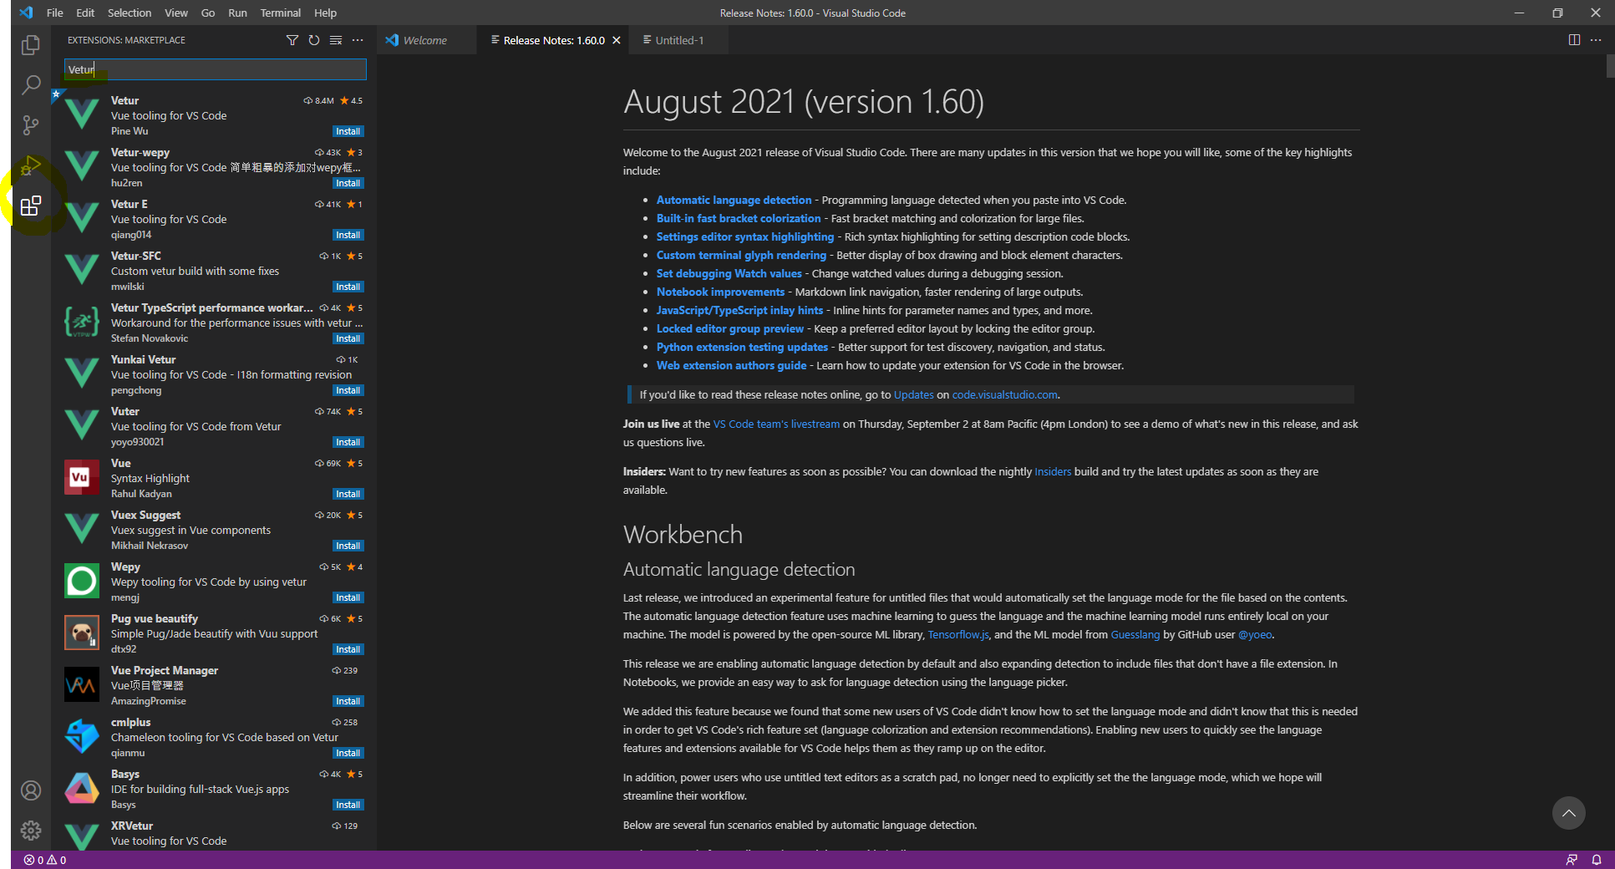The height and width of the screenshot is (869, 1615).
Task: Follow the code.visualstudio.com link
Action: pos(1005,394)
